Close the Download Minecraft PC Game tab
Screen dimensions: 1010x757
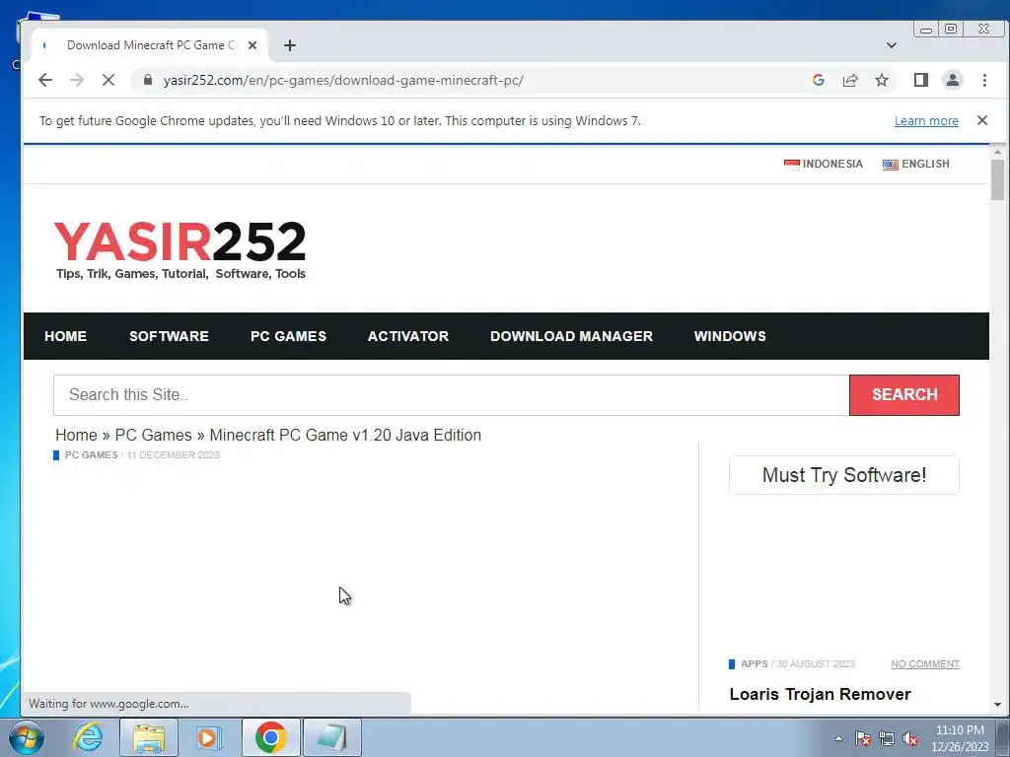point(252,45)
